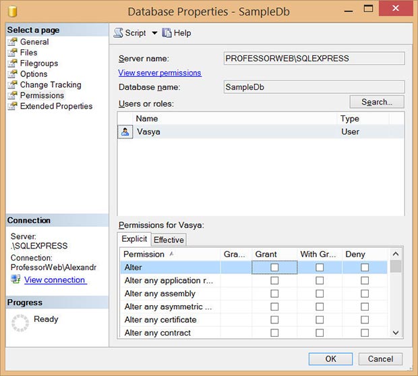The height and width of the screenshot is (376, 418).
Task: Select the Alter permission row text
Action: click(133, 267)
